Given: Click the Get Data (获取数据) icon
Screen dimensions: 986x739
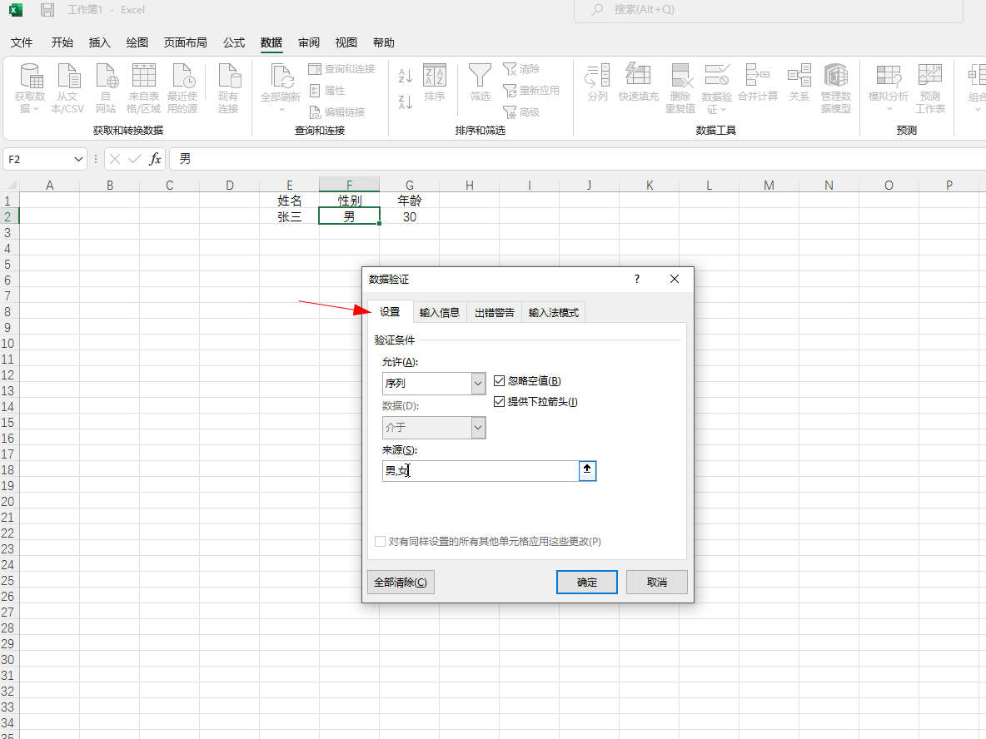Looking at the screenshot, I should [x=30, y=77].
